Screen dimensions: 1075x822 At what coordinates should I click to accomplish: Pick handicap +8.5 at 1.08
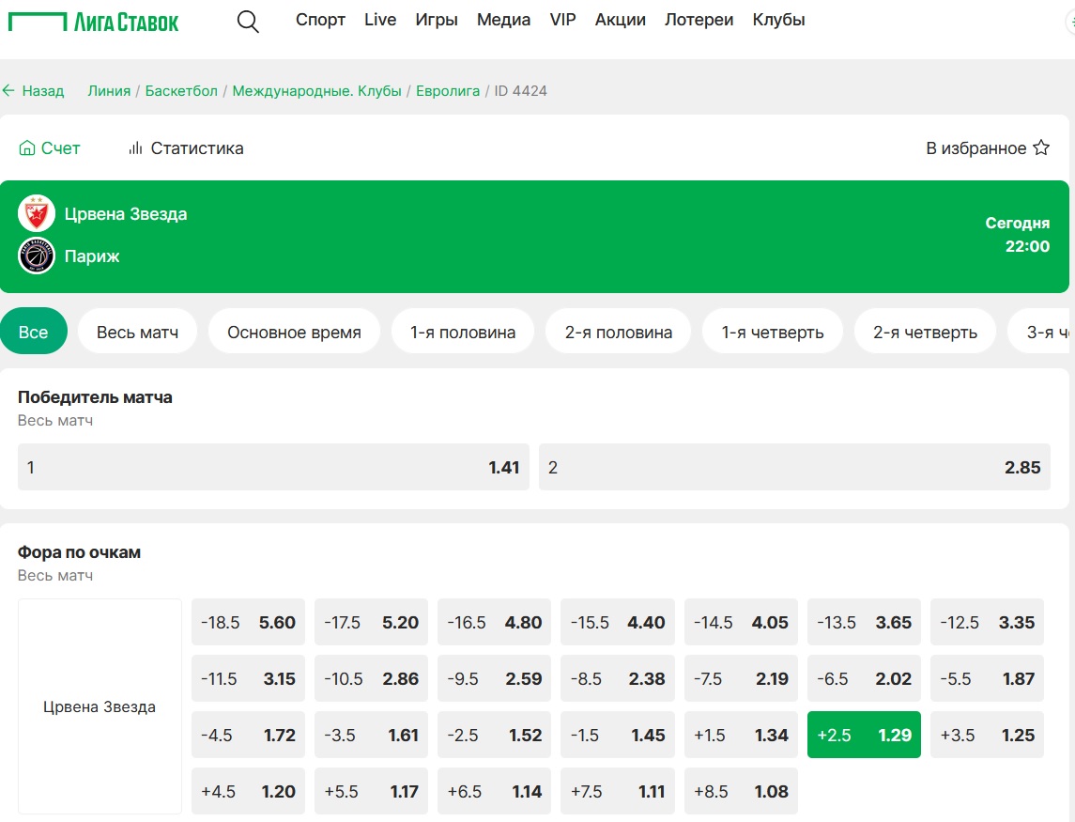tap(741, 791)
